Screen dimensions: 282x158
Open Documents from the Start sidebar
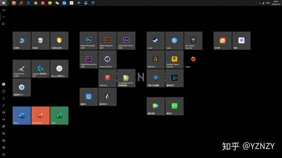[x=4, y=91]
